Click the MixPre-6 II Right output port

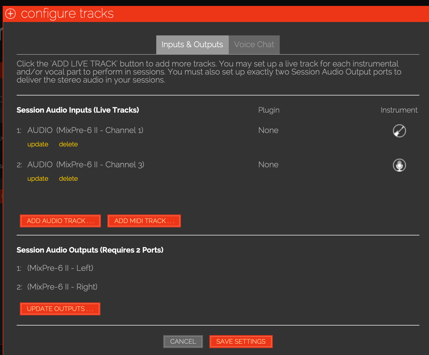pyautogui.click(x=62, y=287)
